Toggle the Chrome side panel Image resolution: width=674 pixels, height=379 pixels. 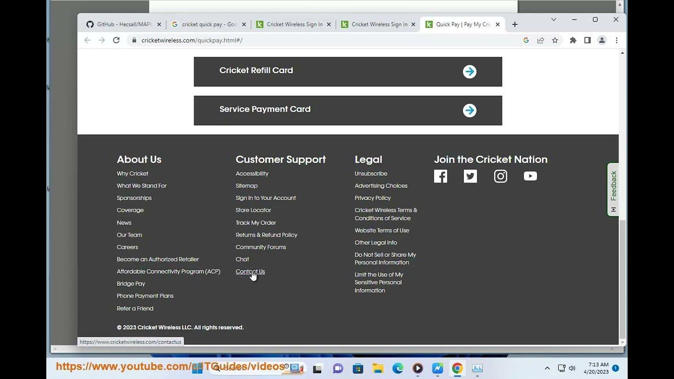click(587, 40)
